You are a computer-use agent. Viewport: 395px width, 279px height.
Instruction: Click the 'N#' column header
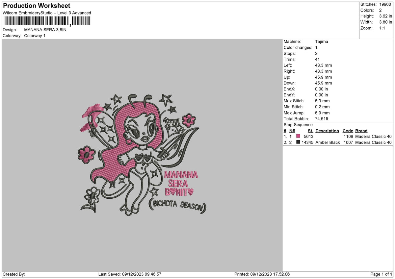tap(292, 131)
